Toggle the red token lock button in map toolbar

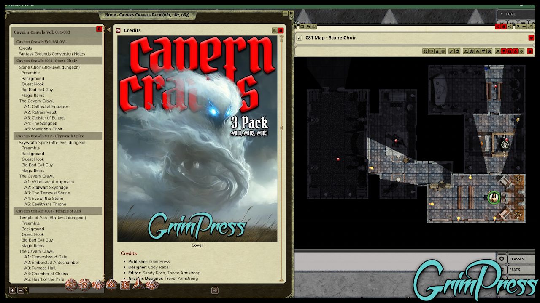click(x=510, y=51)
